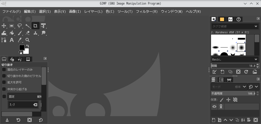Click tool options vertical scrollbar
Viewport: 261px width, 124px height.
click(x=44, y=76)
